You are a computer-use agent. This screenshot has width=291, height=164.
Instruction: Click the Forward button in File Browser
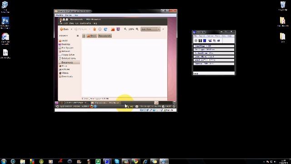pos(80,29)
